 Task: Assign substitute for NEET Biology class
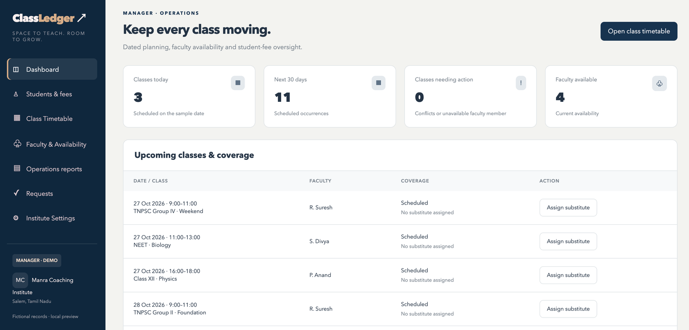tap(568, 241)
